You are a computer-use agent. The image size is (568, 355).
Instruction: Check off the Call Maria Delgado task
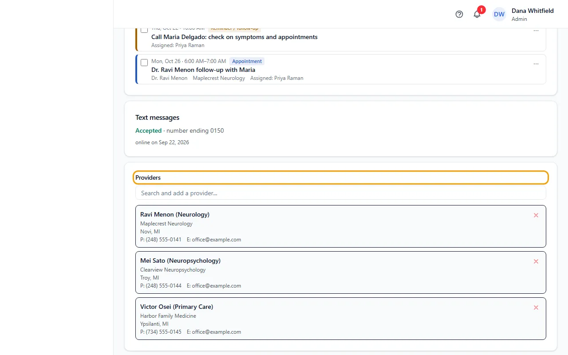tap(144, 30)
